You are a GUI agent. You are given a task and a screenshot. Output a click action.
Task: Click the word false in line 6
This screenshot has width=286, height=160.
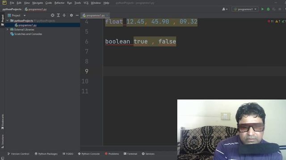pyautogui.click(x=167, y=41)
